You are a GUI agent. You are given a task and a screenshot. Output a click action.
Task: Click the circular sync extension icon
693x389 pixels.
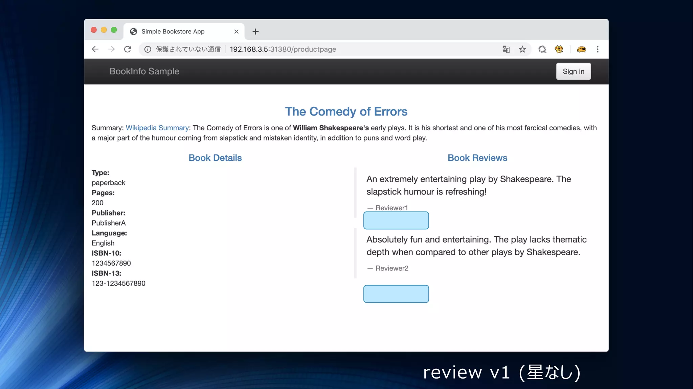(x=542, y=49)
